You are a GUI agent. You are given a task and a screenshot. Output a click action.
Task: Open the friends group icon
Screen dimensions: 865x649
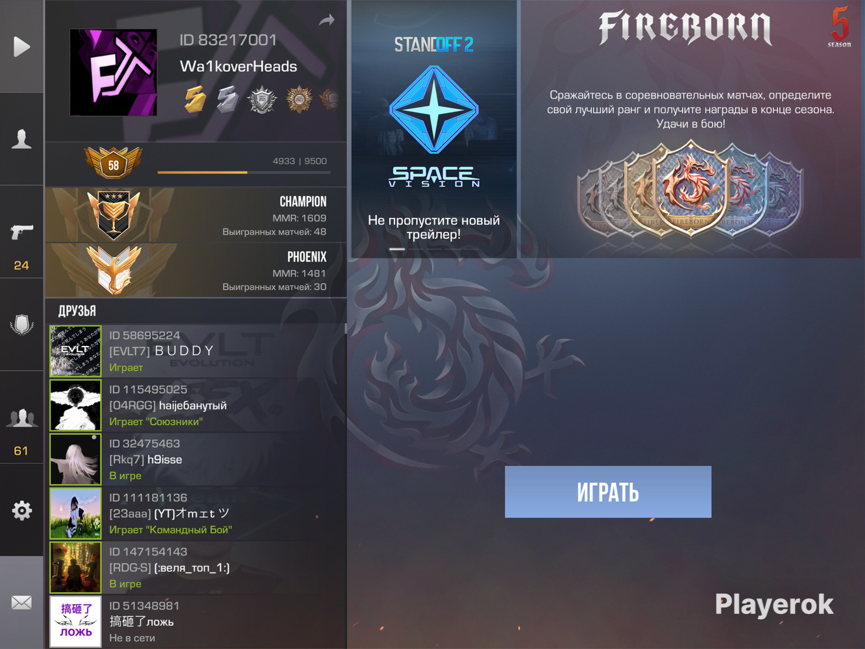(21, 418)
